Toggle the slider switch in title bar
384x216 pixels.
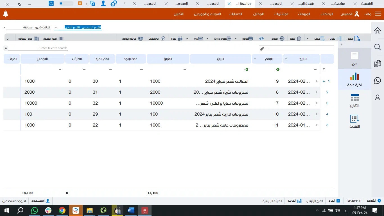tap(66, 4)
